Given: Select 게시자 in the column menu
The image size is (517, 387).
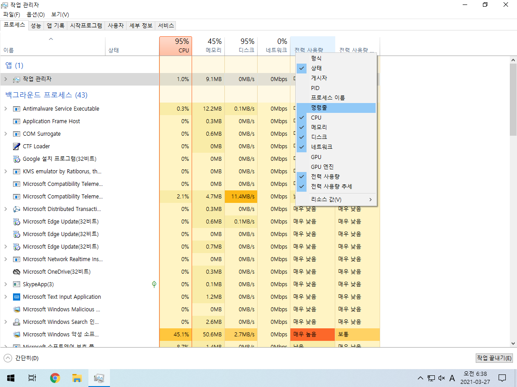Looking at the screenshot, I should click(336, 78).
